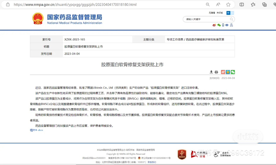Click the government website error-report icon
The width and height of the screenshot is (276, 165).
click(x=199, y=154)
